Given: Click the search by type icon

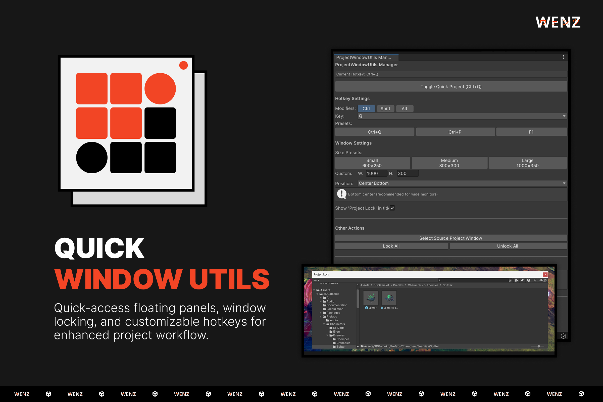Looking at the screenshot, I should (516, 280).
